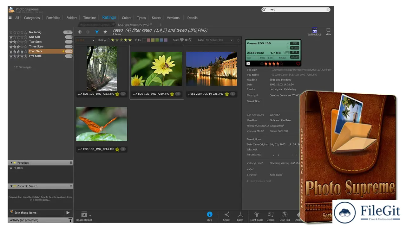Filter by the green color swatch

coord(157,40)
